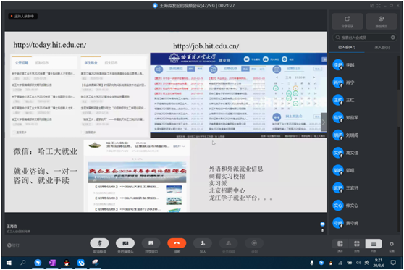This screenshot has width=404, height=270.
Task: Switch to speaker layout view icon
Action: pyautogui.click(x=340, y=243)
